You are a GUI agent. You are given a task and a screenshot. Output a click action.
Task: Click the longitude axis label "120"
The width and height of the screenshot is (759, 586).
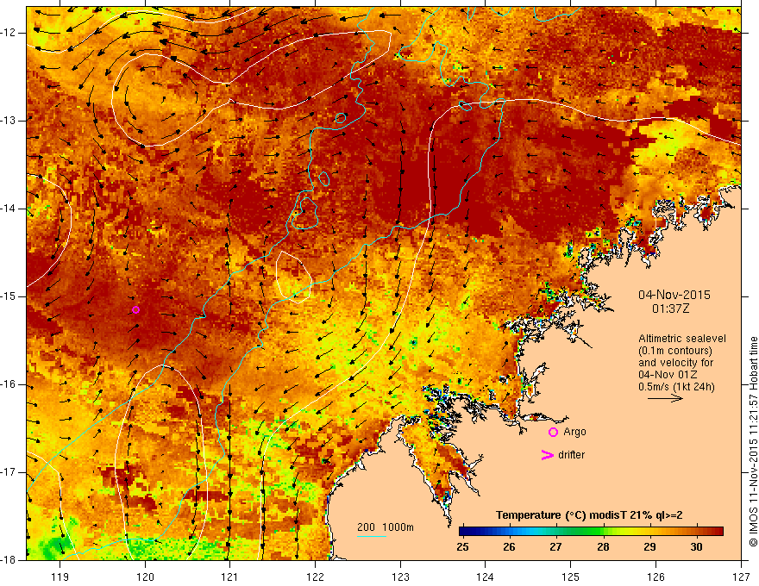point(145,577)
